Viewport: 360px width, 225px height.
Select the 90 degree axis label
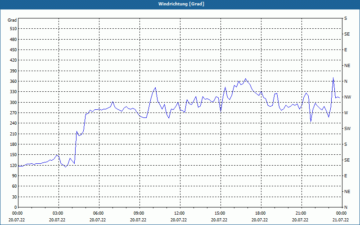coord(14,176)
